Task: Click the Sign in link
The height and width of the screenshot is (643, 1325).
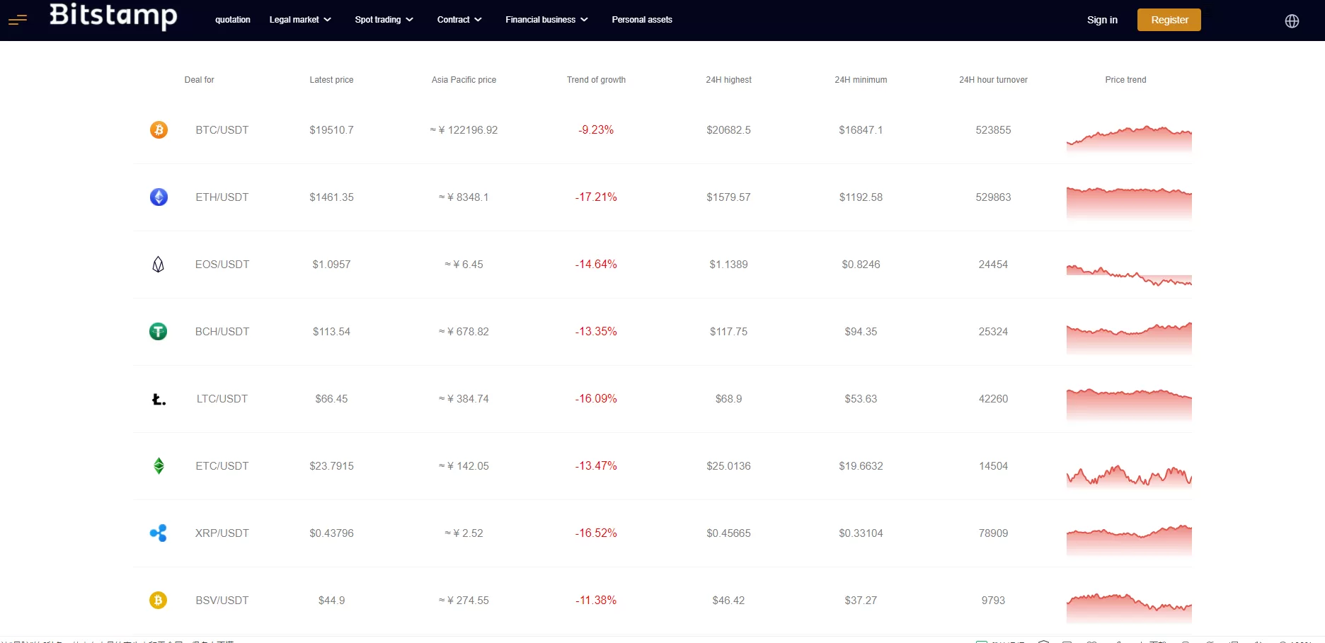Action: (x=1102, y=20)
